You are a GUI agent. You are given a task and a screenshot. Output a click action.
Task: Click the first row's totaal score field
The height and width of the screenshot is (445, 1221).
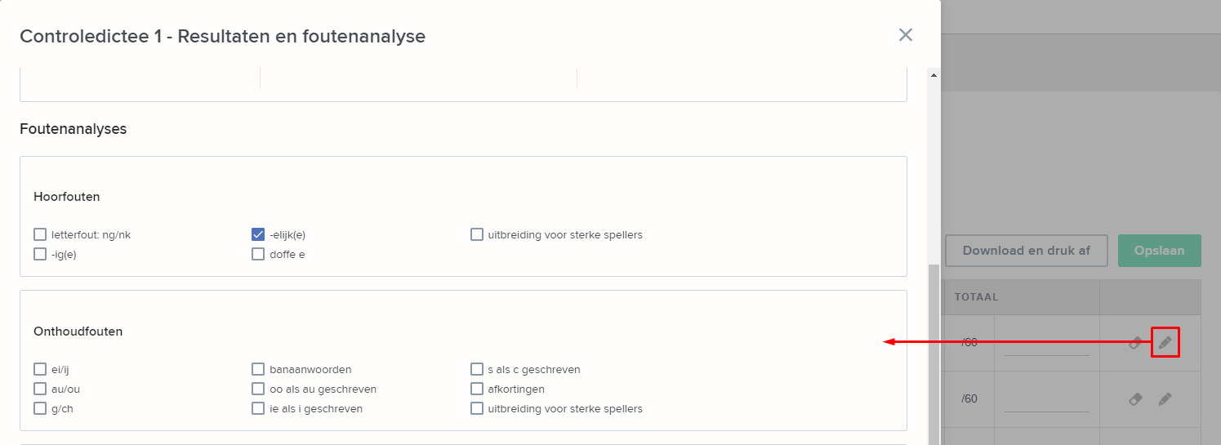pyautogui.click(x=1046, y=343)
